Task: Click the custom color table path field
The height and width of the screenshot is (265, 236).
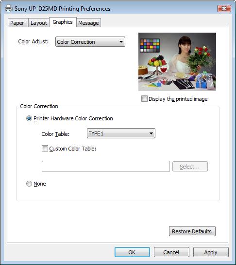Action: pos(106,166)
